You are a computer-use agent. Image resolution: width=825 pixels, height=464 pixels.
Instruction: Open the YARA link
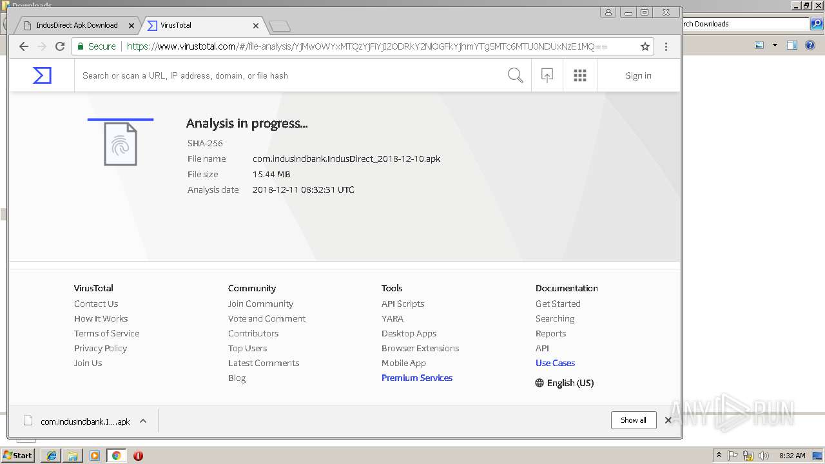coord(393,318)
